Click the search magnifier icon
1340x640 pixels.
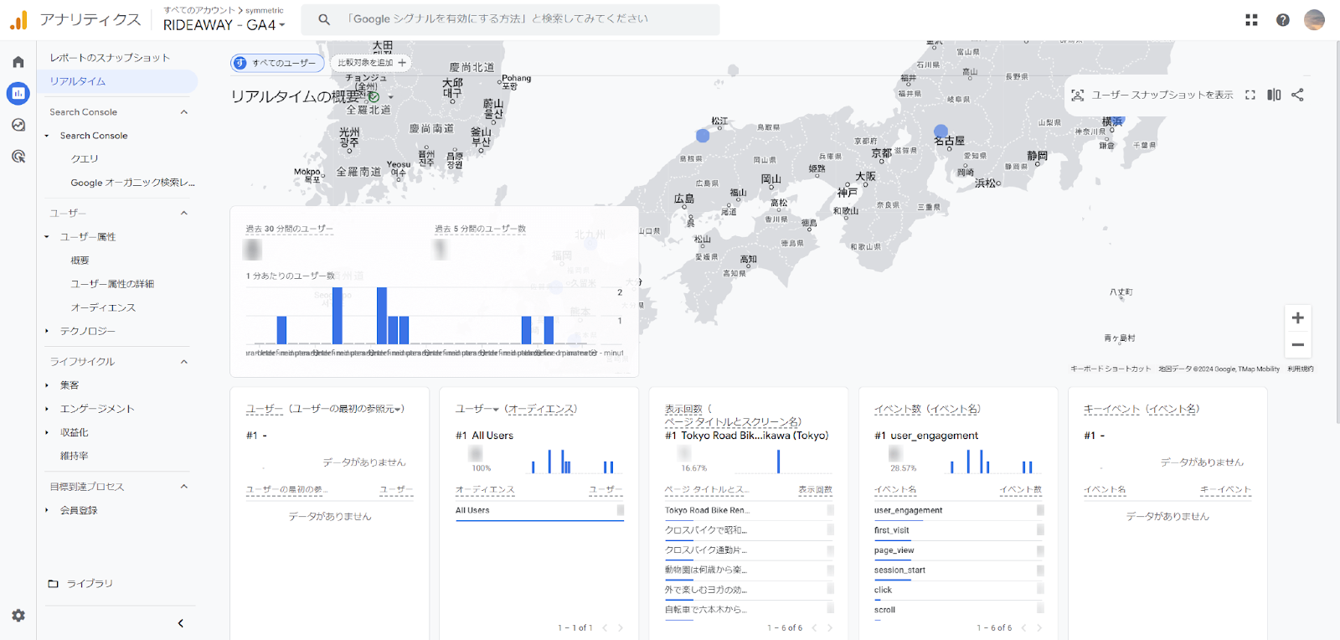pyautogui.click(x=324, y=19)
